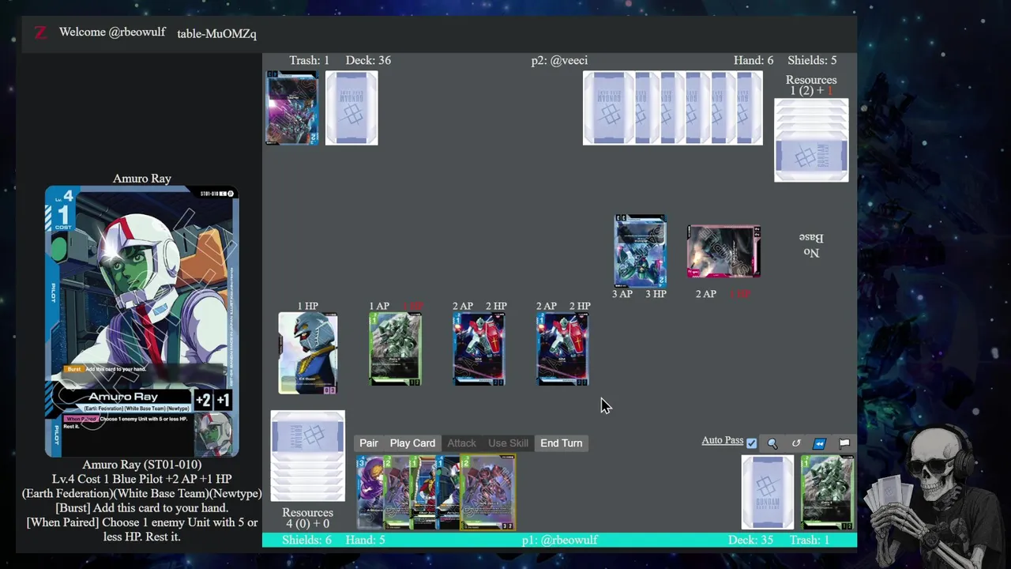1011x569 pixels.
Task: Select the highlighted rightmost card in hand
Action: [x=488, y=492]
